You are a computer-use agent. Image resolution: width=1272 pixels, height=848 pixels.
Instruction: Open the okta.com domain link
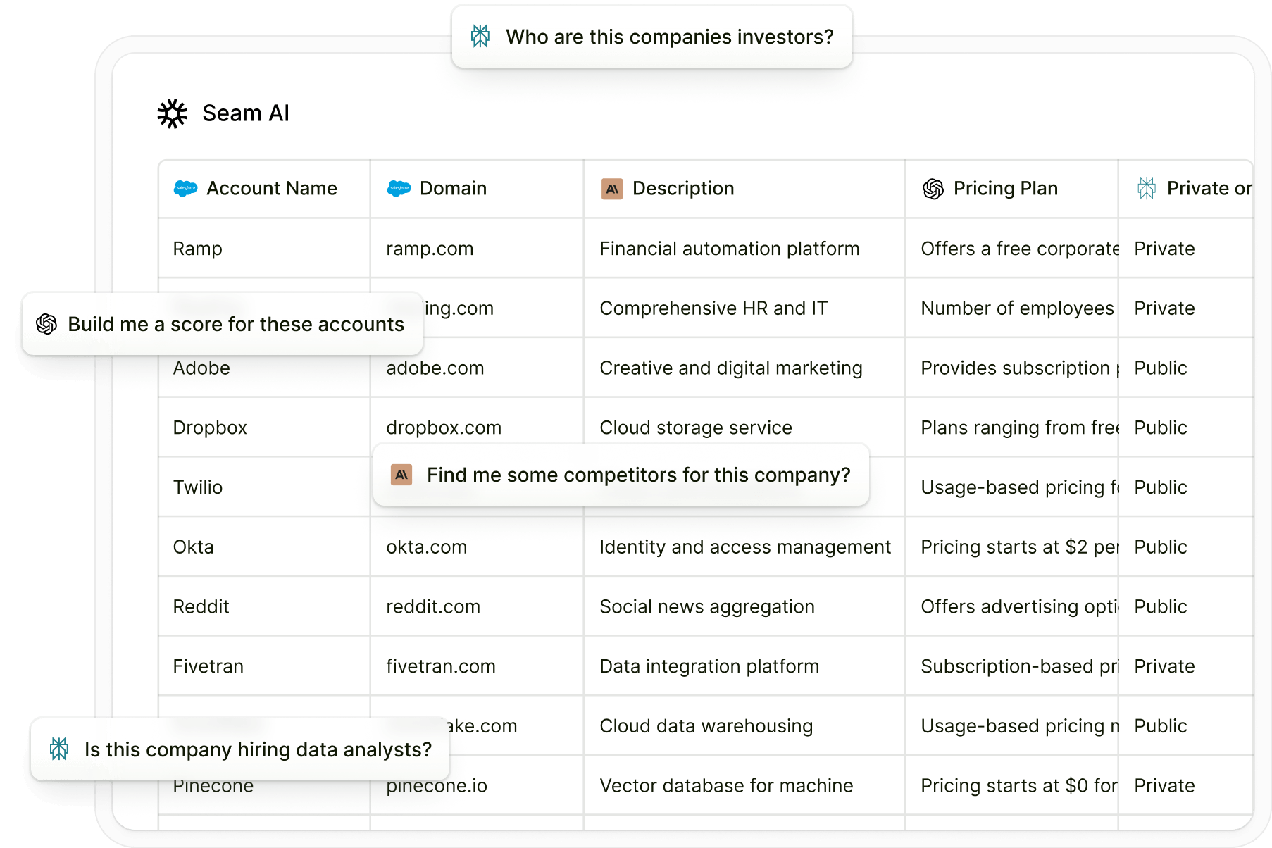pyautogui.click(x=426, y=547)
